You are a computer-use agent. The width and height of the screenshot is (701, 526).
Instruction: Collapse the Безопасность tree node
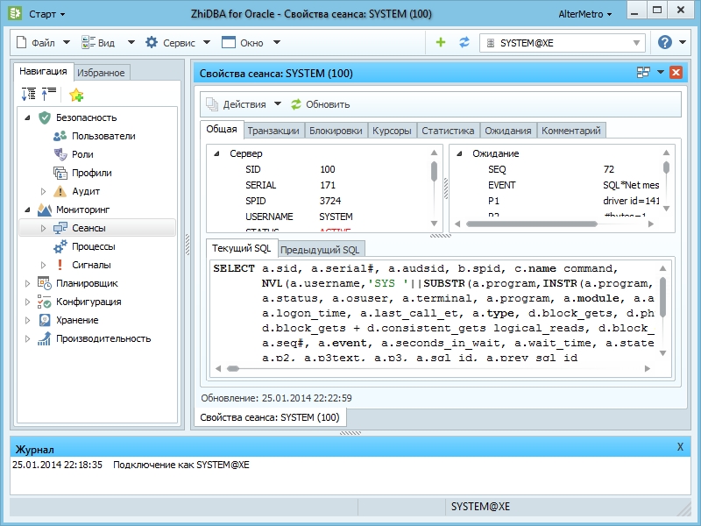tap(27, 117)
